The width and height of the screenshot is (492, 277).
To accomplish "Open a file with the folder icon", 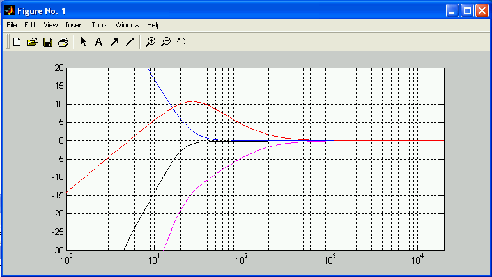I will [33, 41].
